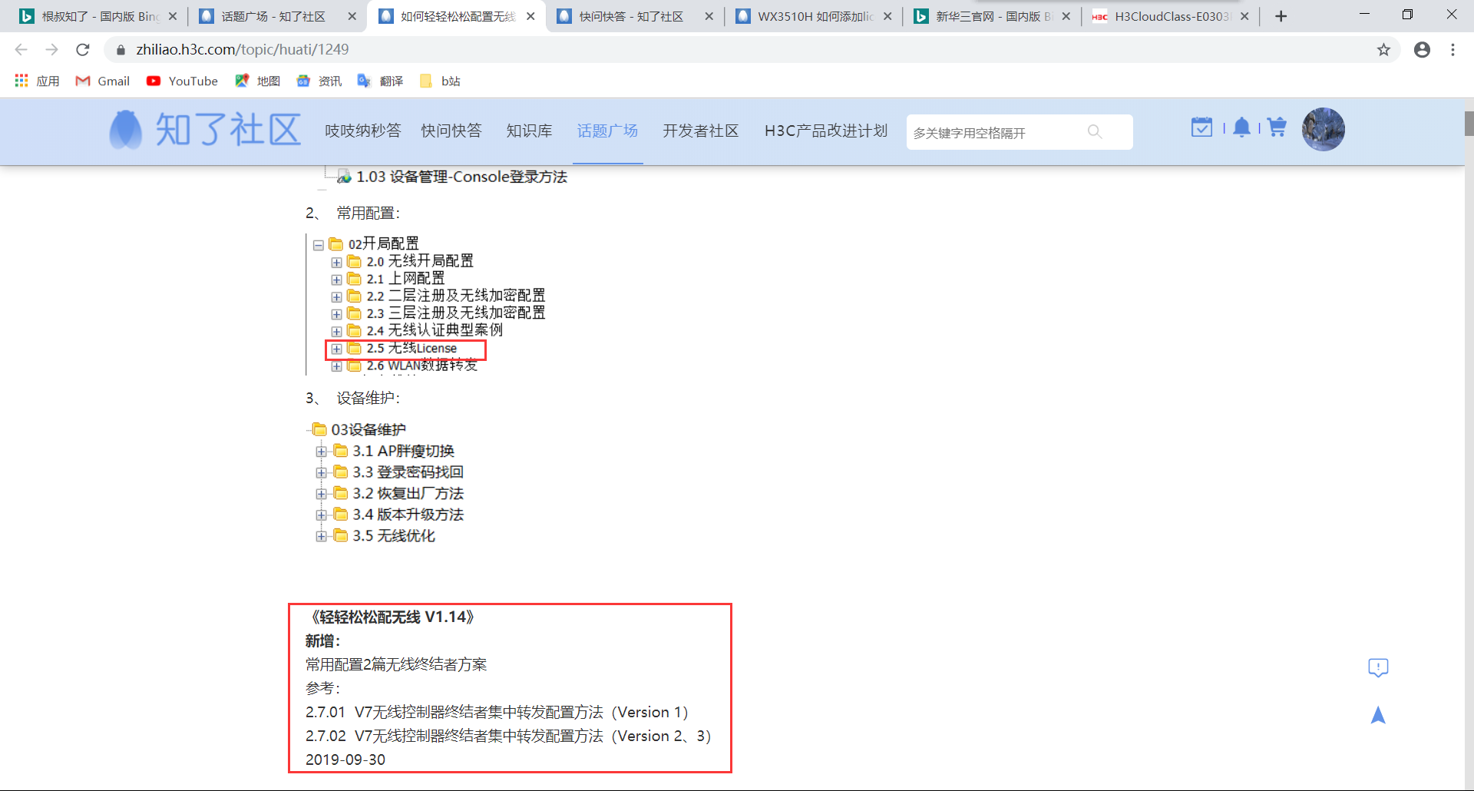Expand the 3.4 版本升级方法 folder
The image size is (1474, 791).
tap(321, 515)
